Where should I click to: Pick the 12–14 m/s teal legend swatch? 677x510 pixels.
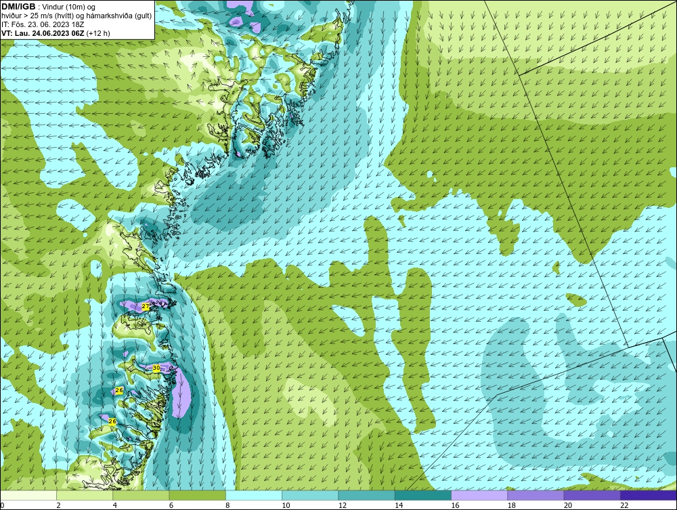pyautogui.click(x=366, y=495)
